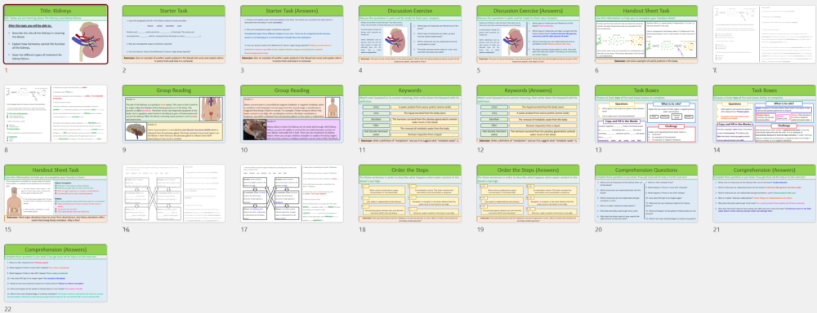
Task: Click slide number label 15
Action: click(x=8, y=229)
